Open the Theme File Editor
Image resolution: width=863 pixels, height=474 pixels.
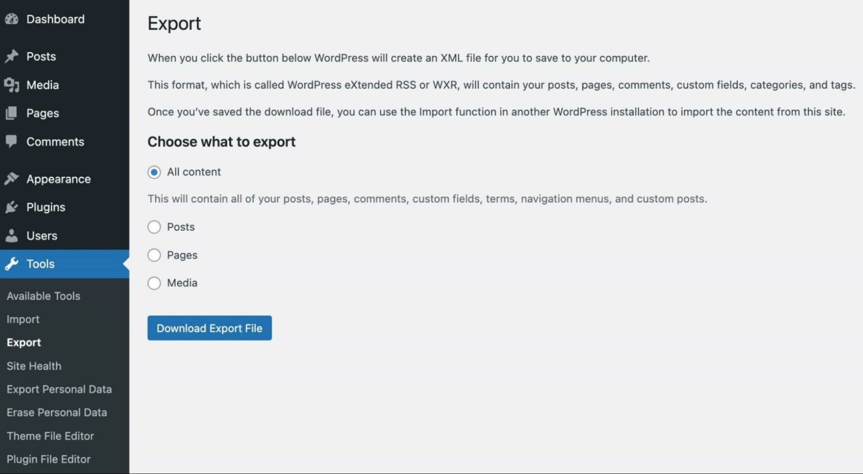pos(50,436)
